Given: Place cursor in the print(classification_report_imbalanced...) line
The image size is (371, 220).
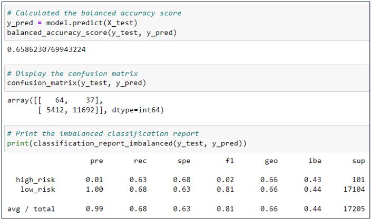Looking at the screenshot, I should tap(127, 143).
